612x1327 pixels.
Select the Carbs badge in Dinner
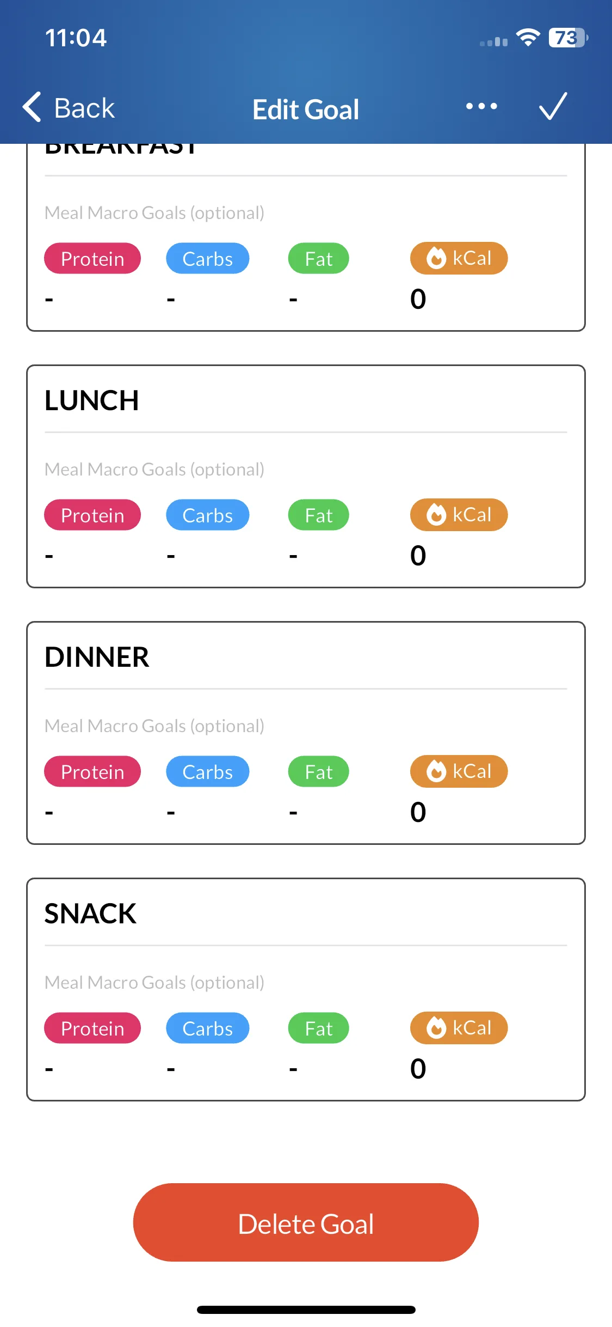[208, 772]
